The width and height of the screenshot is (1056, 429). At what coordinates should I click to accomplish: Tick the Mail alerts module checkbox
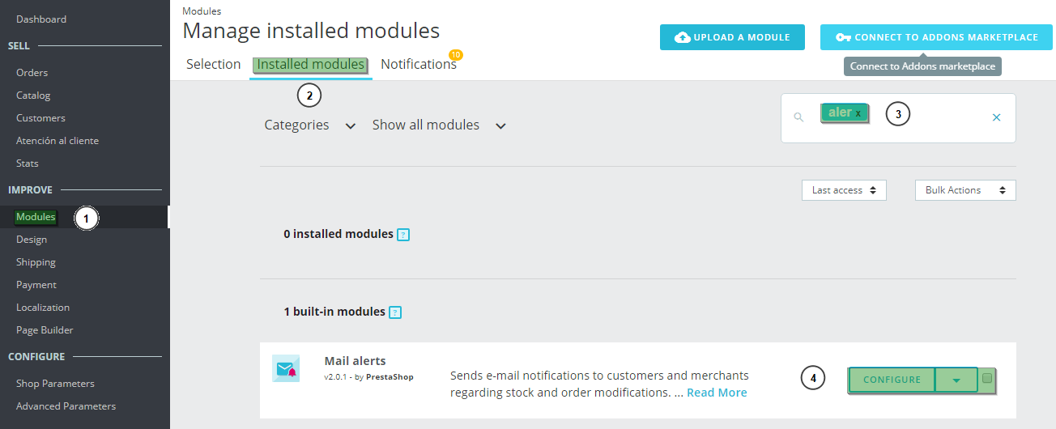pyautogui.click(x=986, y=378)
